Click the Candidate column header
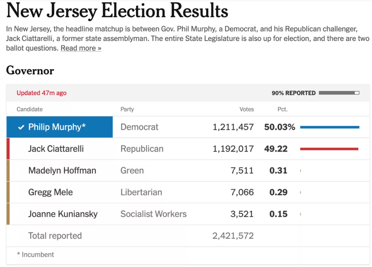The height and width of the screenshot is (267, 372). [x=30, y=109]
